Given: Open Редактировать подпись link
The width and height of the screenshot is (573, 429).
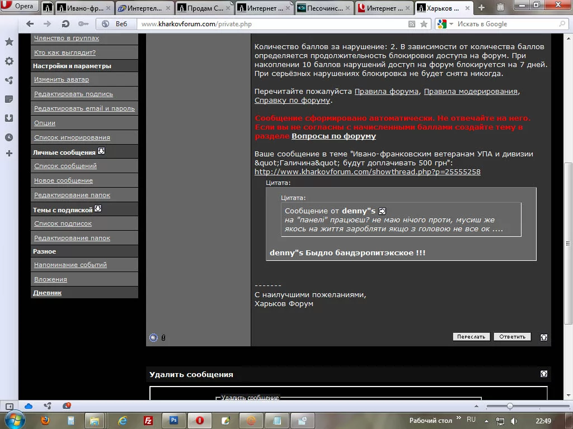Looking at the screenshot, I should 73,94.
